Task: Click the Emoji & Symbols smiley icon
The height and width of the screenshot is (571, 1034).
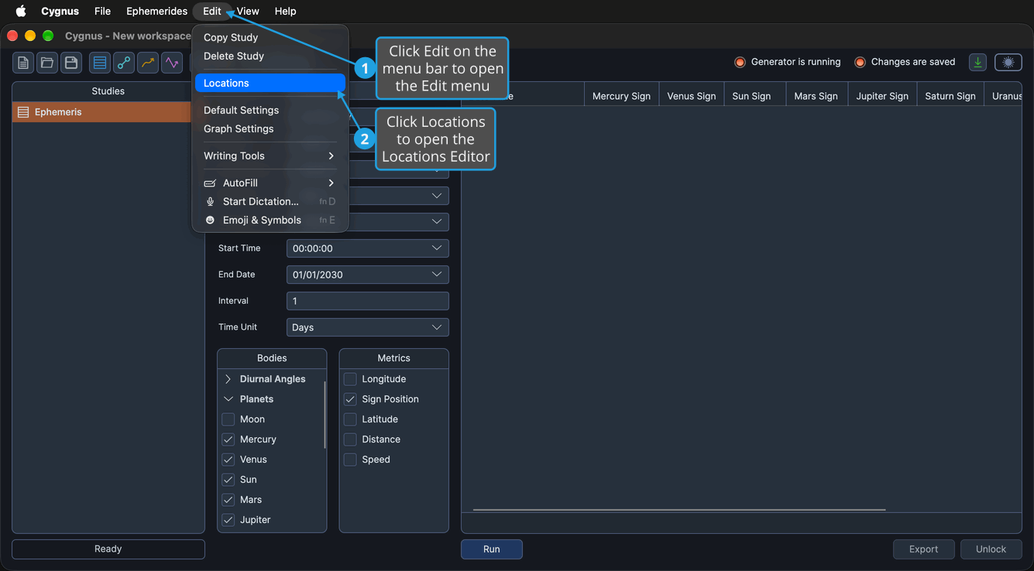Action: pyautogui.click(x=210, y=220)
